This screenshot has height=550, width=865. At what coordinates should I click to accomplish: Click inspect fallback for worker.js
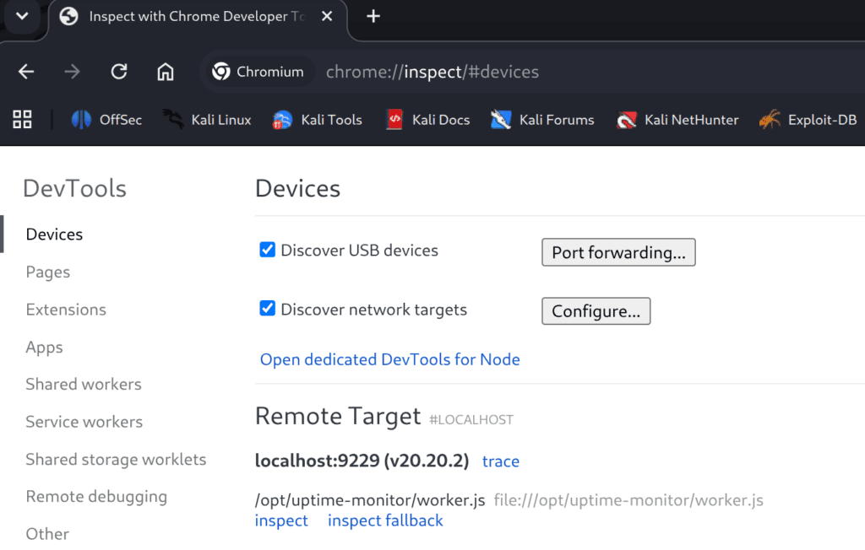pos(385,520)
